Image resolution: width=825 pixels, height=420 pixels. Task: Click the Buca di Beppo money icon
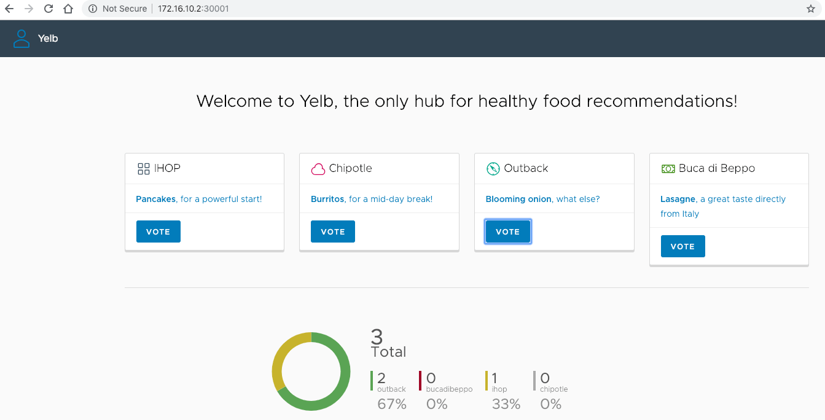[x=668, y=169]
